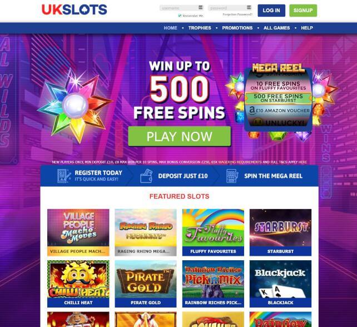Open the T&Cs HERE link
The height and width of the screenshot is (327, 357).
[303, 162]
